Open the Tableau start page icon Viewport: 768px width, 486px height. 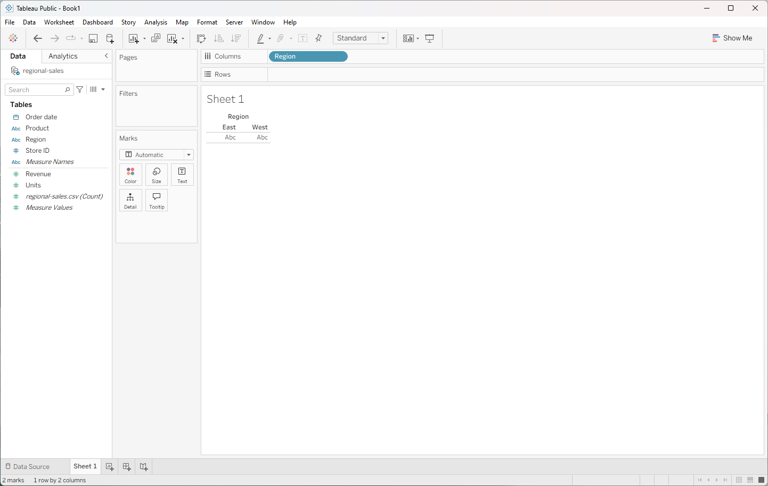[x=13, y=38]
